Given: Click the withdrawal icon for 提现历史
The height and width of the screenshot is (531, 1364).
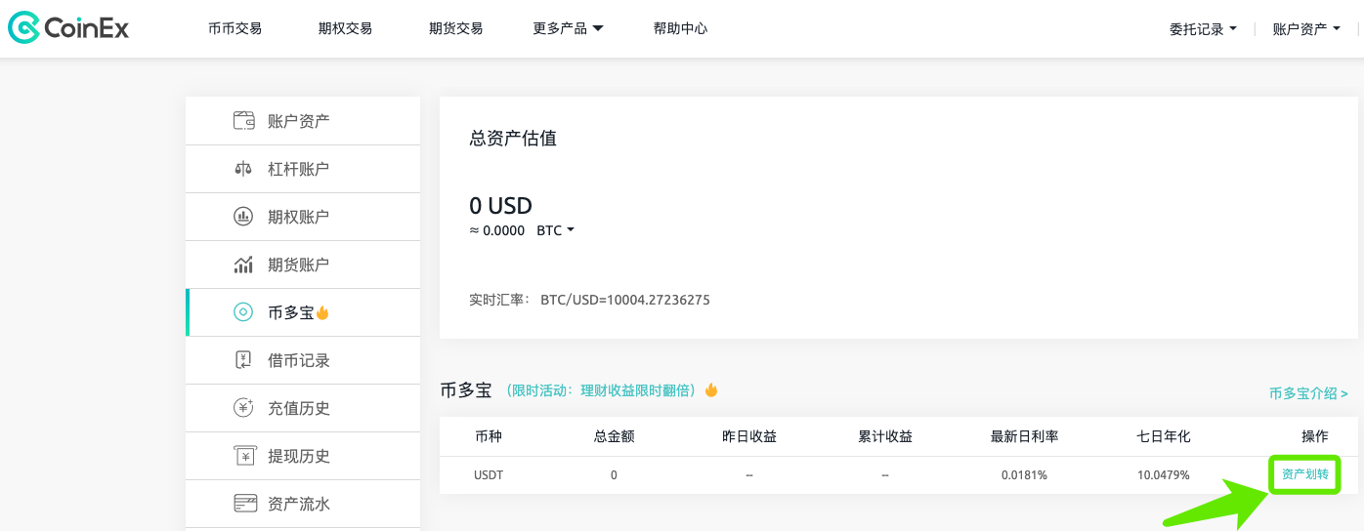Looking at the screenshot, I should (x=244, y=456).
